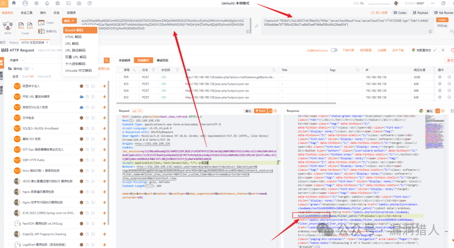
Task: Click the screenshot camera icon
Action: coord(79,3)
